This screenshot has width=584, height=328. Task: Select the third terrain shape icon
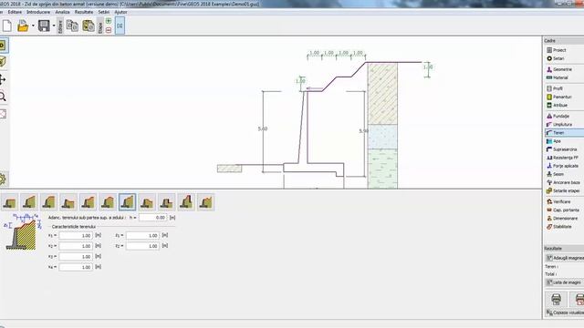click(48, 202)
